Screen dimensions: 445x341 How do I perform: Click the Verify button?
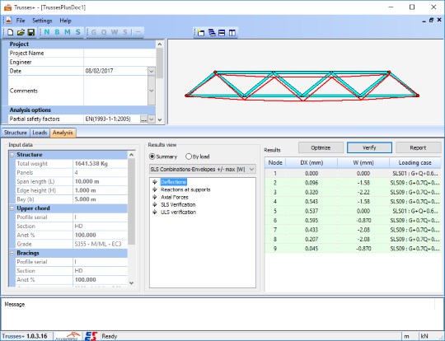369,147
